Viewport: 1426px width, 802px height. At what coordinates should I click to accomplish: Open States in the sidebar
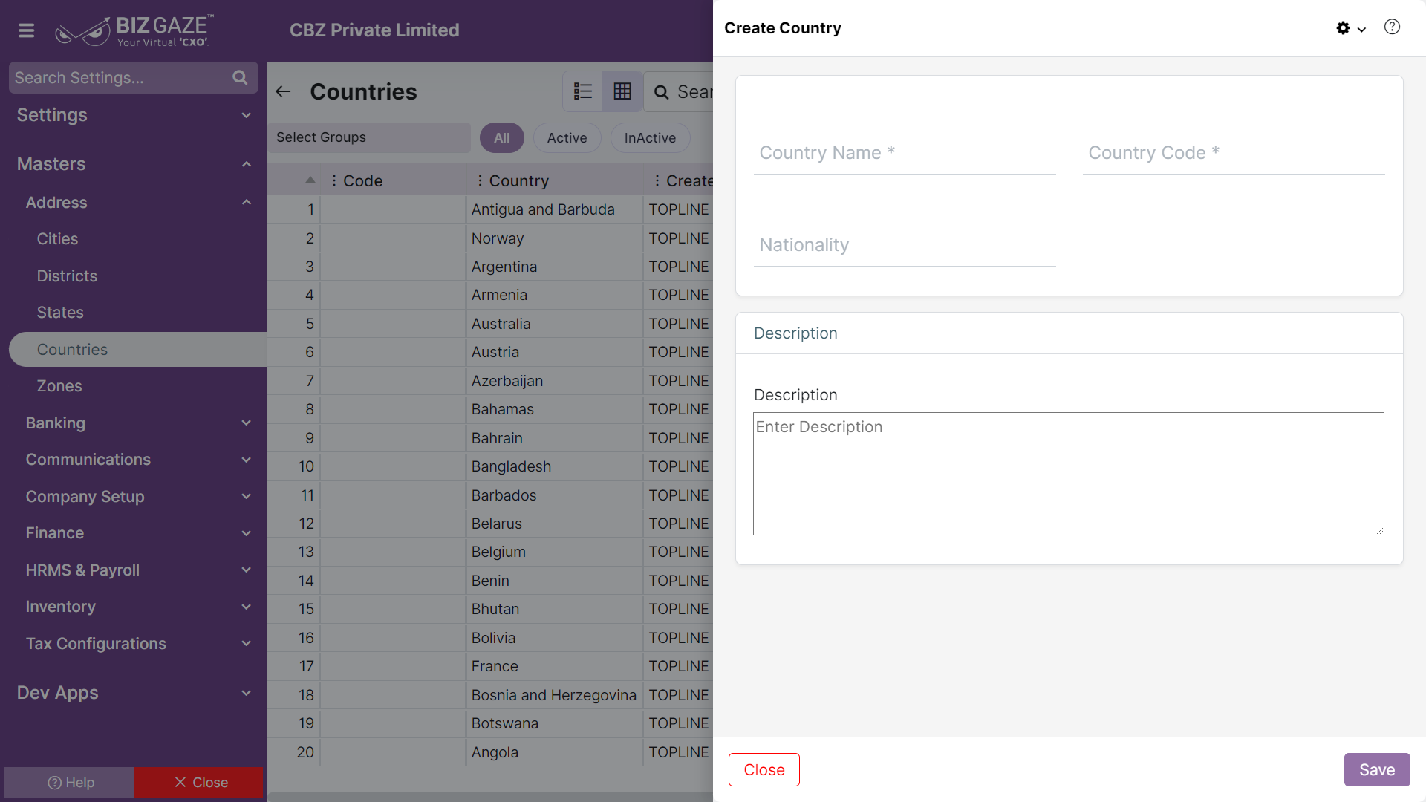tap(60, 313)
